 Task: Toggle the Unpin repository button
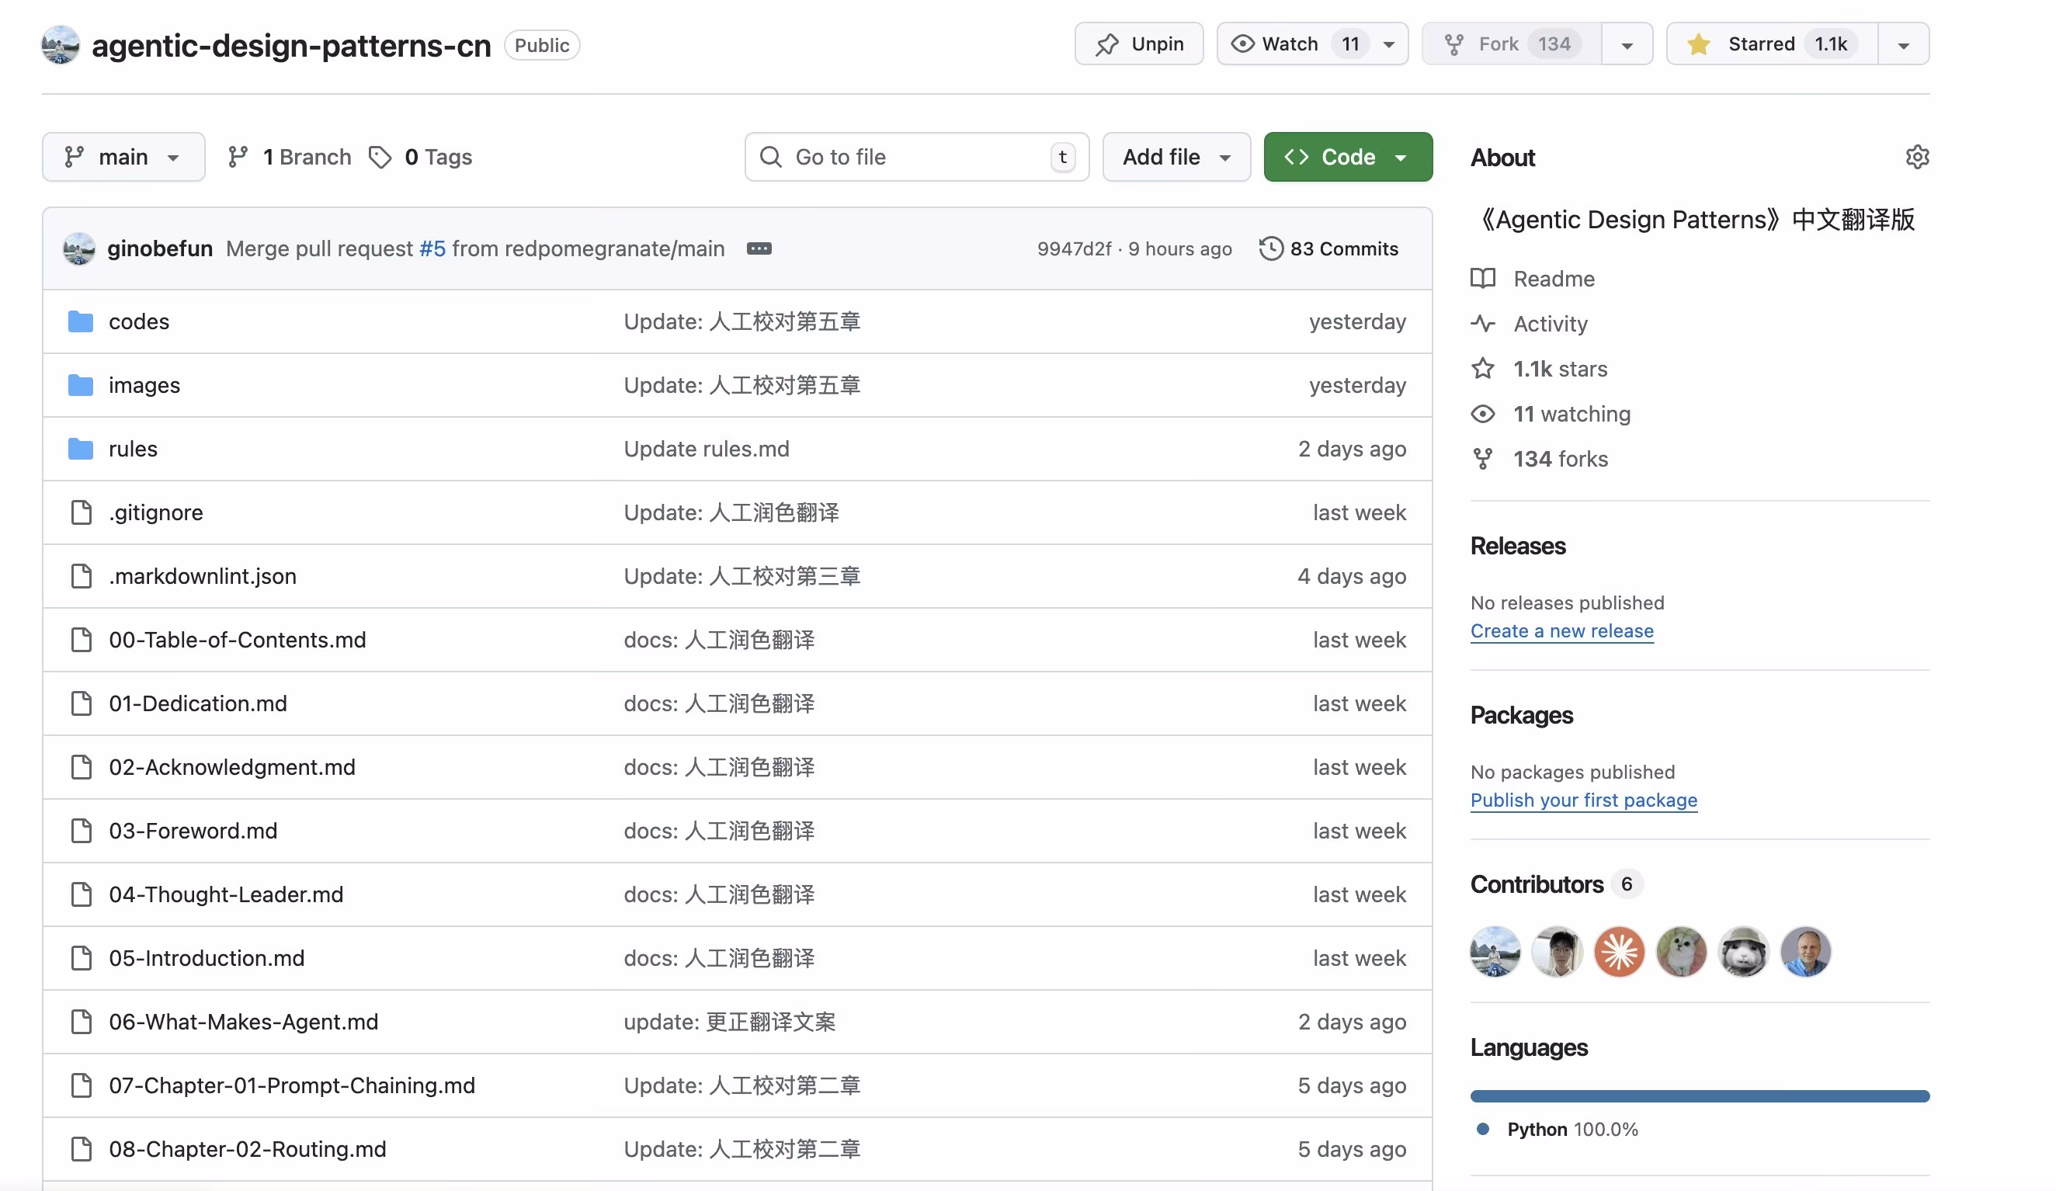pyautogui.click(x=1139, y=44)
